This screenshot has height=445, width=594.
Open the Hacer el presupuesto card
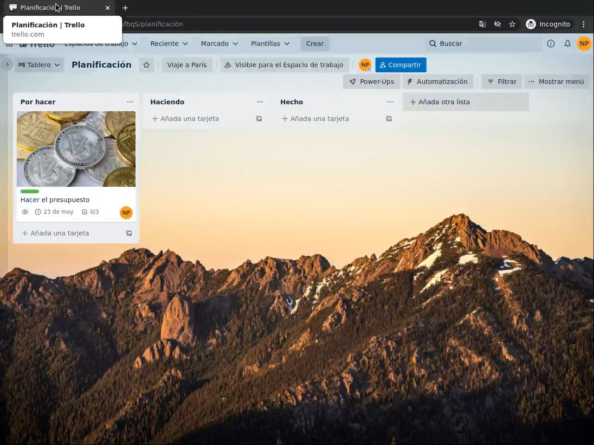pos(55,200)
